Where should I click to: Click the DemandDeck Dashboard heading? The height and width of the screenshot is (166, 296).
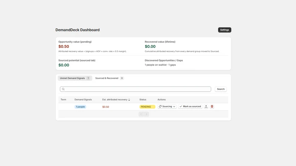(x=77, y=30)
